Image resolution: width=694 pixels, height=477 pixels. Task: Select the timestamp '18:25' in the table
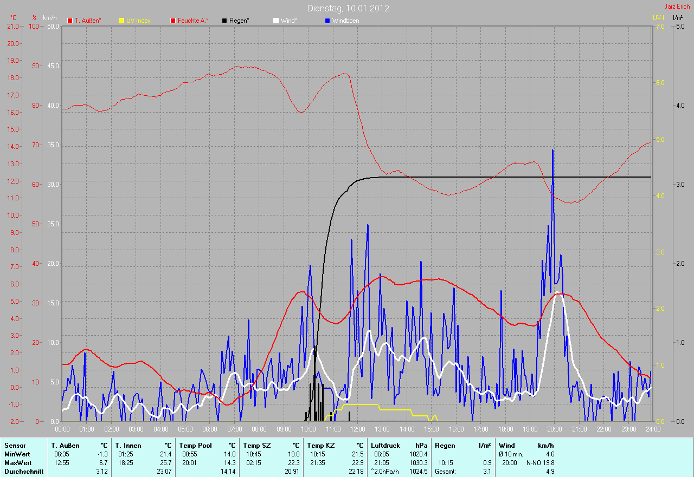point(125,463)
